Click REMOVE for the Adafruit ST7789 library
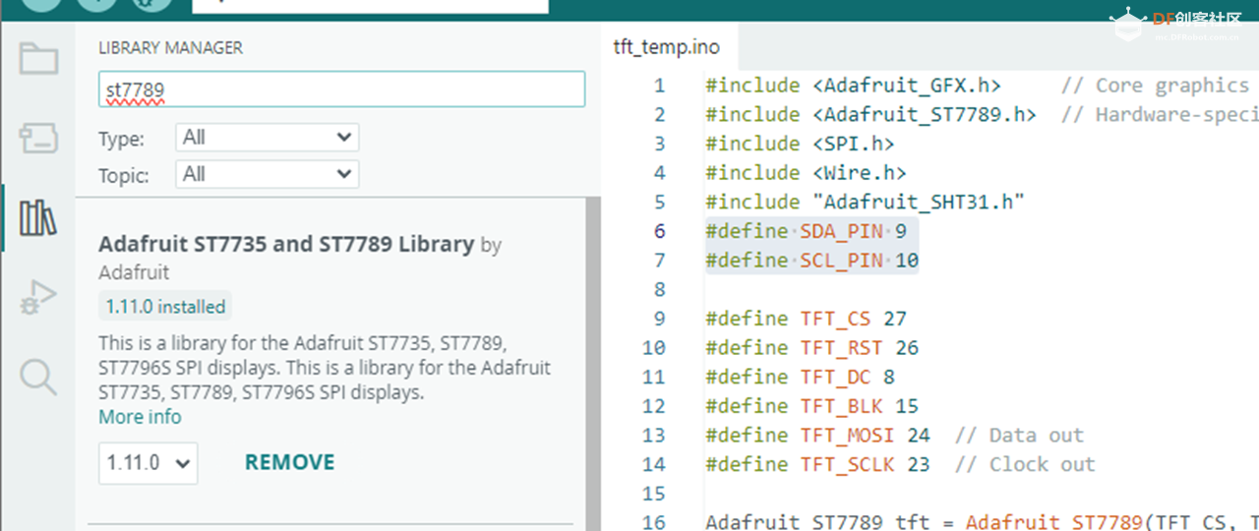The width and height of the screenshot is (1259, 531). (289, 462)
